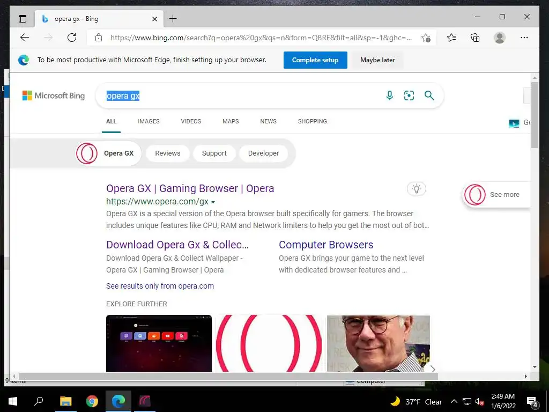Switch to the MAPS tab
The width and height of the screenshot is (549, 412).
(231, 121)
